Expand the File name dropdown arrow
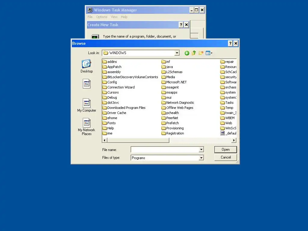The height and width of the screenshot is (231, 308). (201, 150)
